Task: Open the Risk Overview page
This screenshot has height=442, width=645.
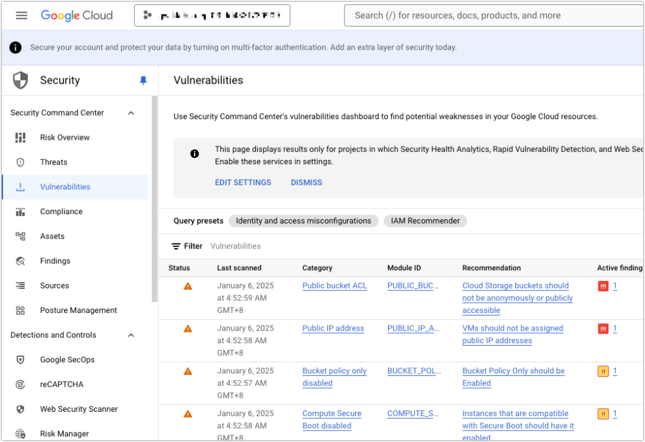Action: [x=65, y=137]
